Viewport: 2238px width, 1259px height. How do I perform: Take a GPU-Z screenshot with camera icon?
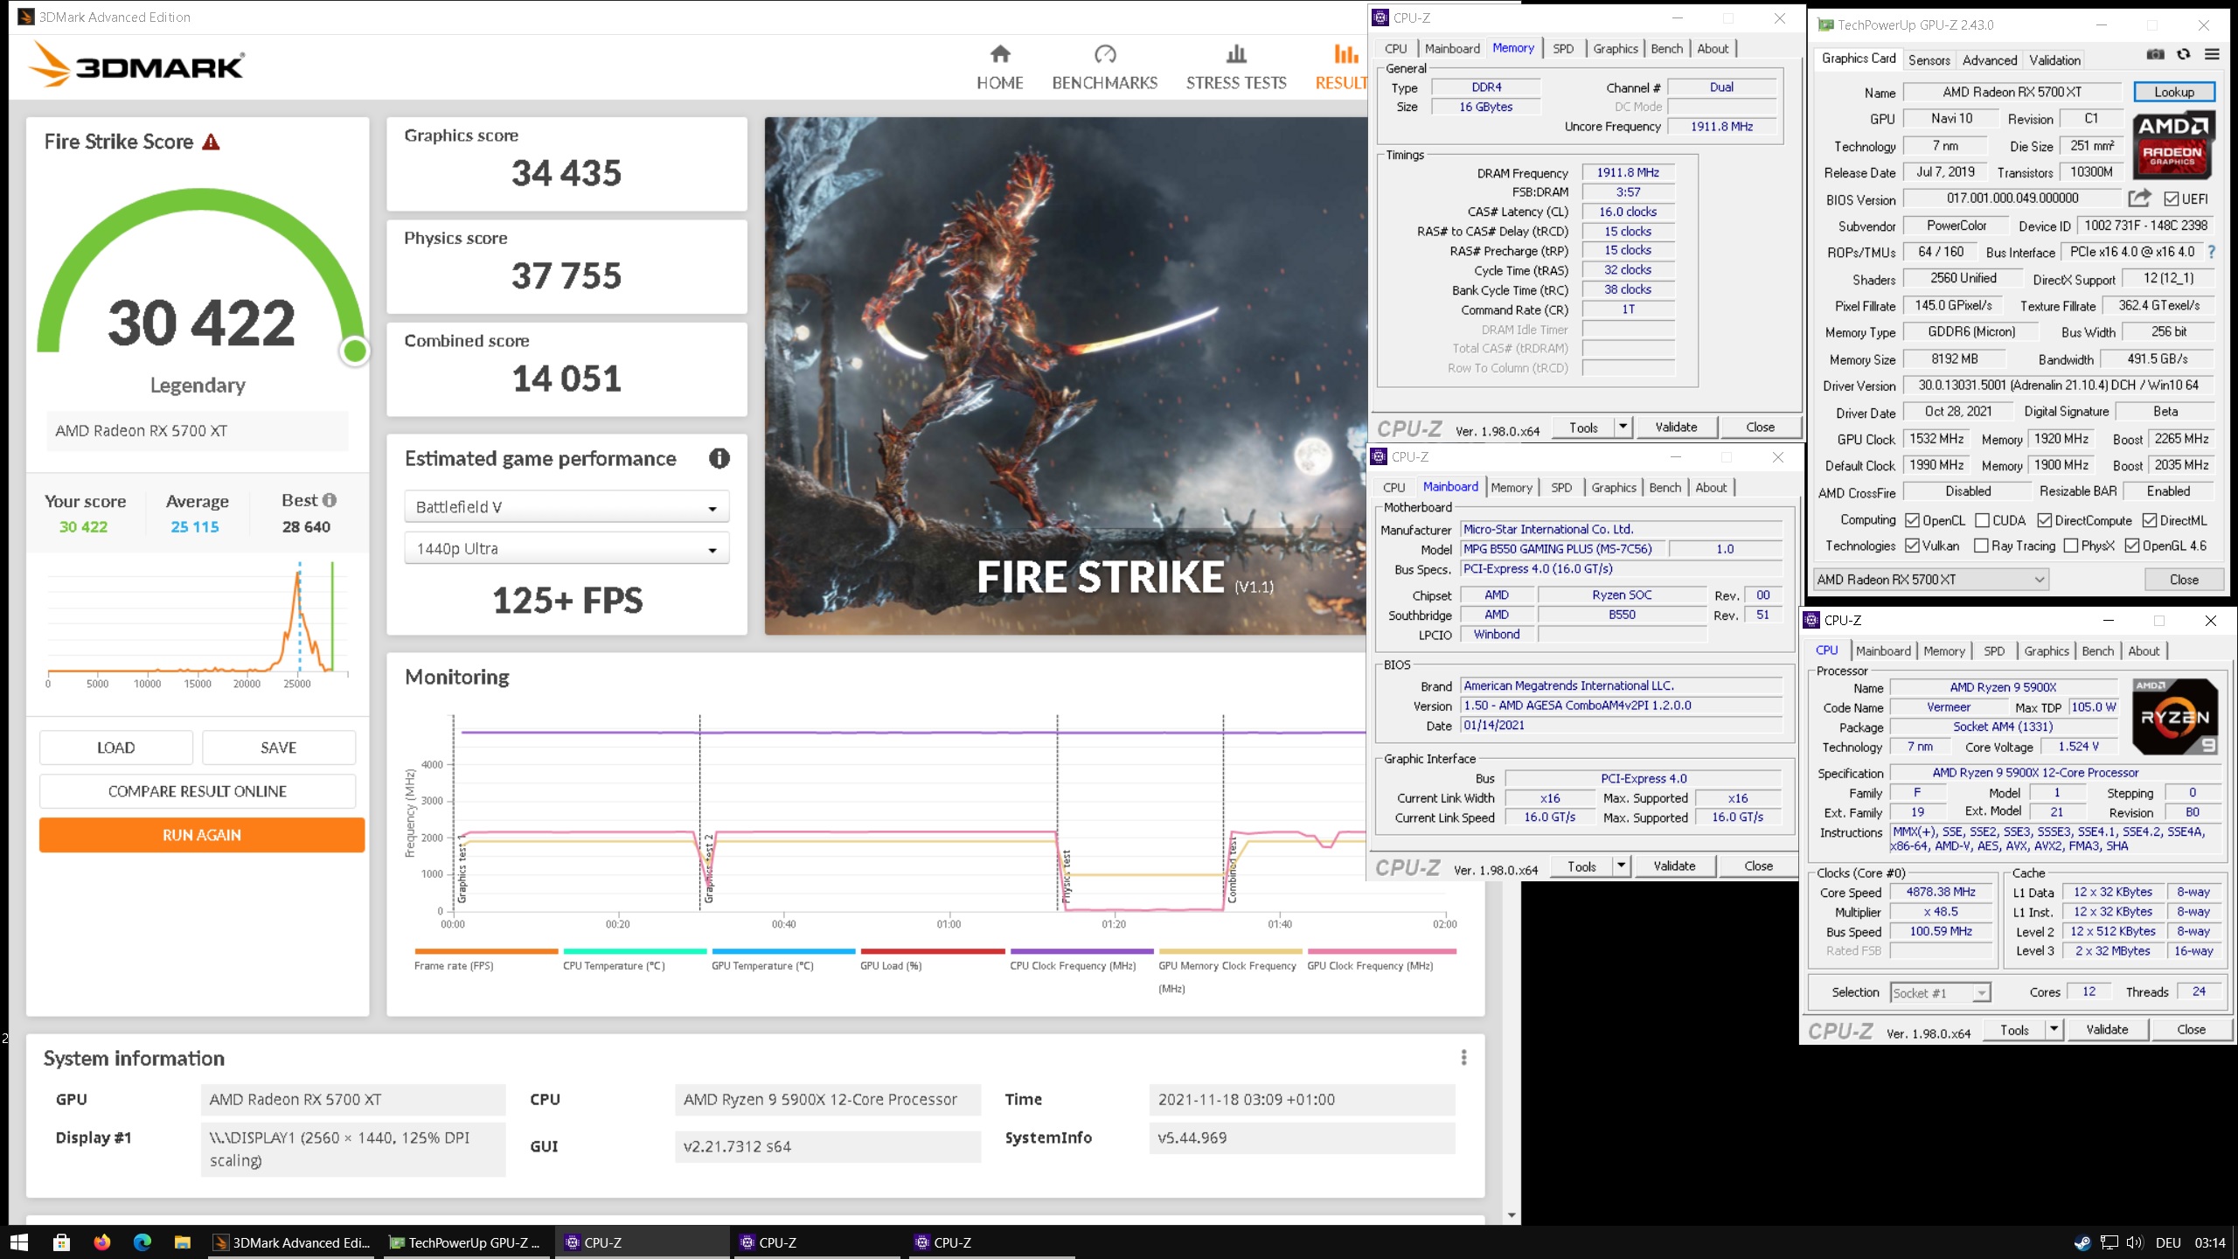[2155, 54]
